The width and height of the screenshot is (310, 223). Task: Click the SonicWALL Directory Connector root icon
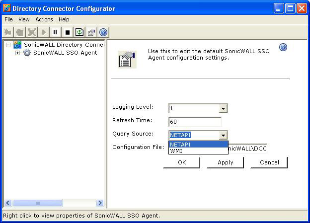[17, 45]
